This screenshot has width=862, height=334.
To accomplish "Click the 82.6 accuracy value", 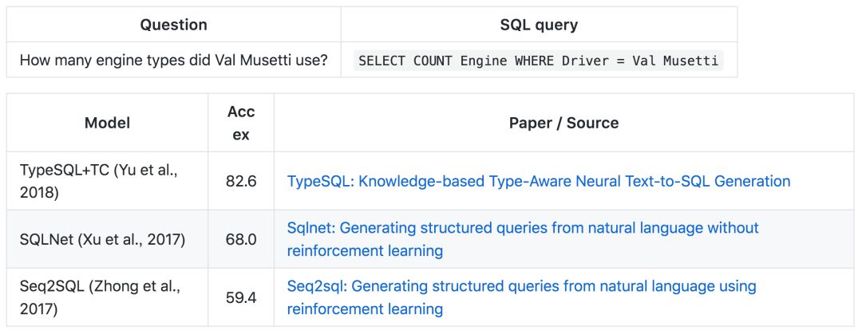I will [x=241, y=181].
